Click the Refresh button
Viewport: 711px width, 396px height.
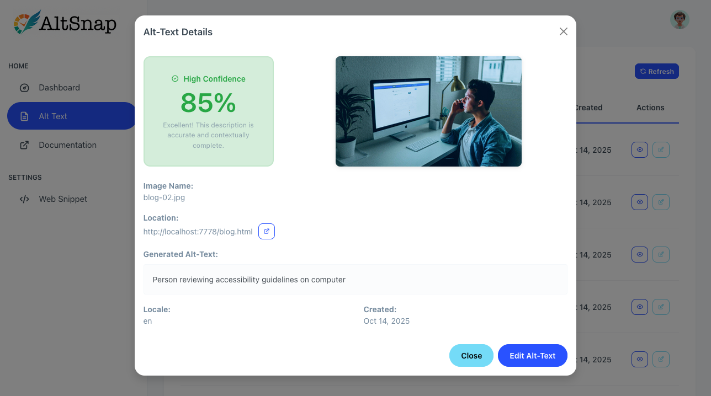click(656, 71)
